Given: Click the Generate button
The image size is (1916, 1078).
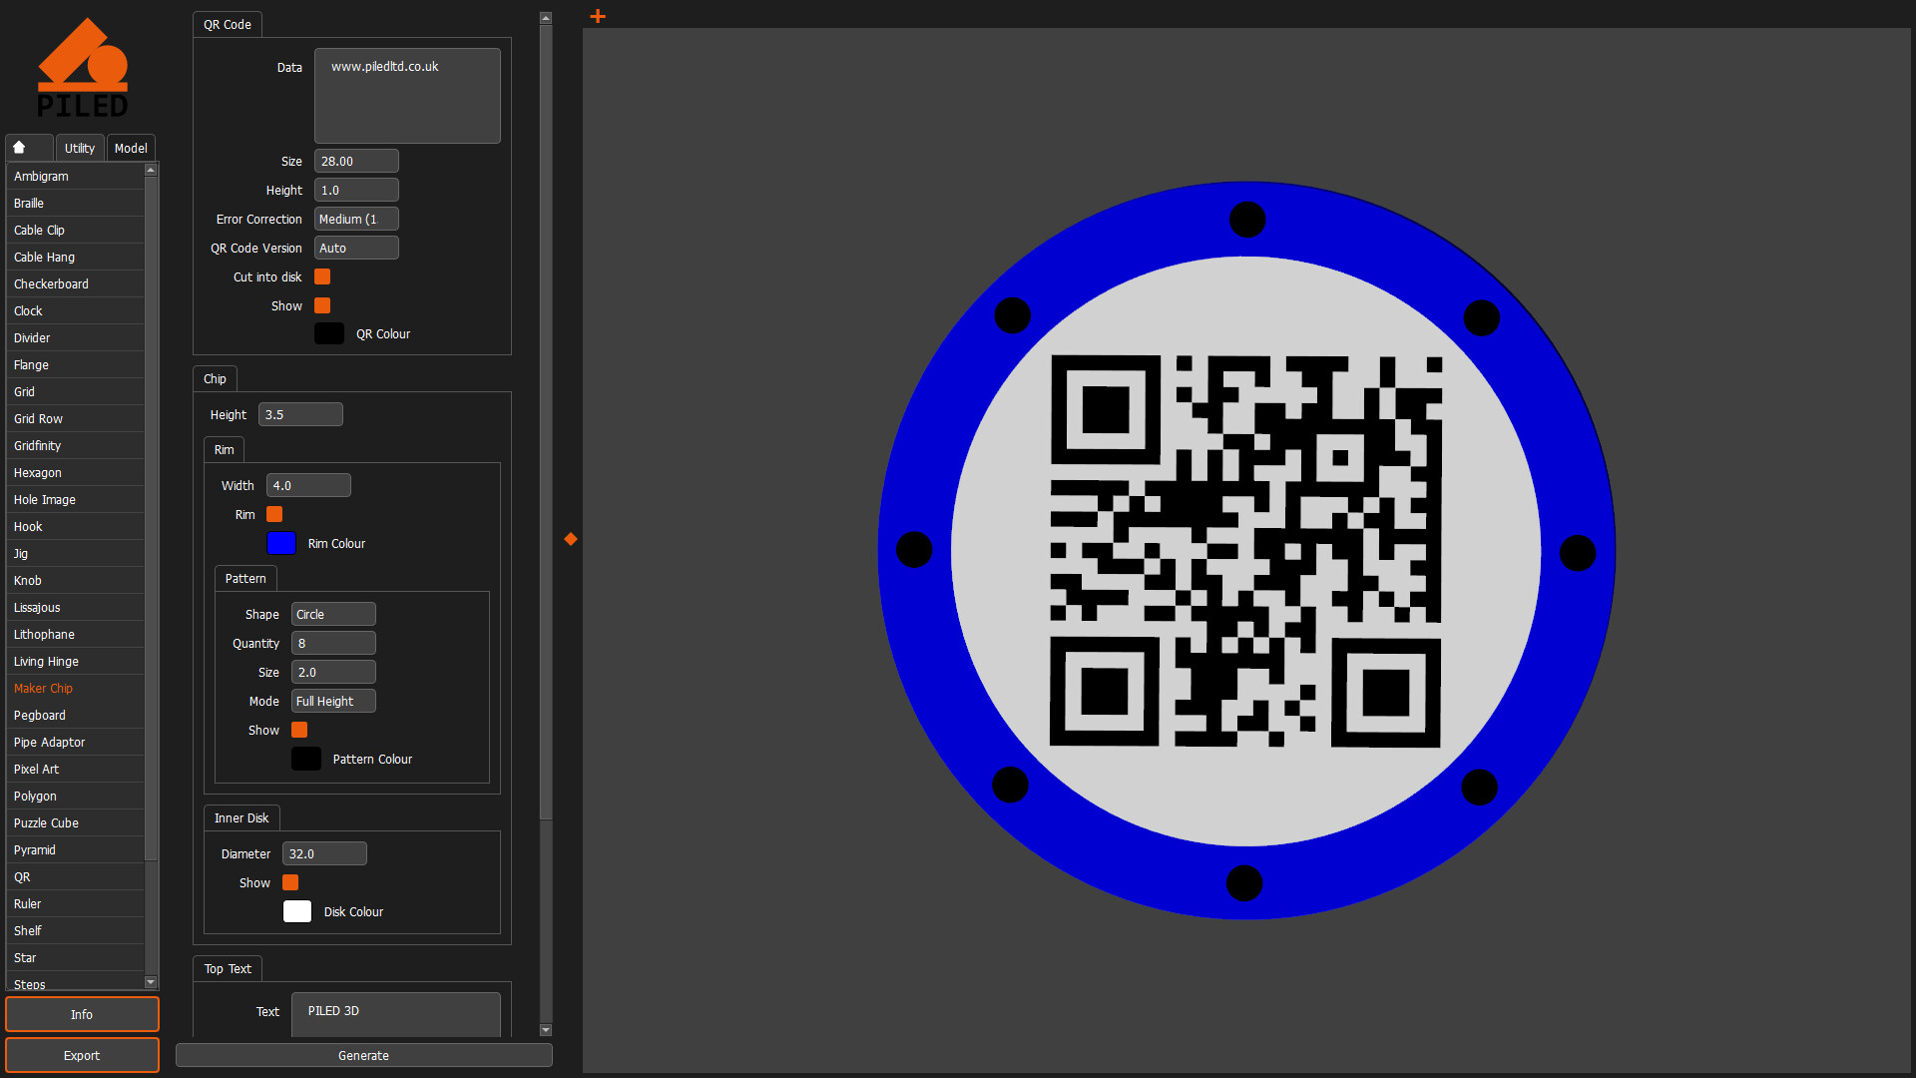Looking at the screenshot, I should (363, 1055).
